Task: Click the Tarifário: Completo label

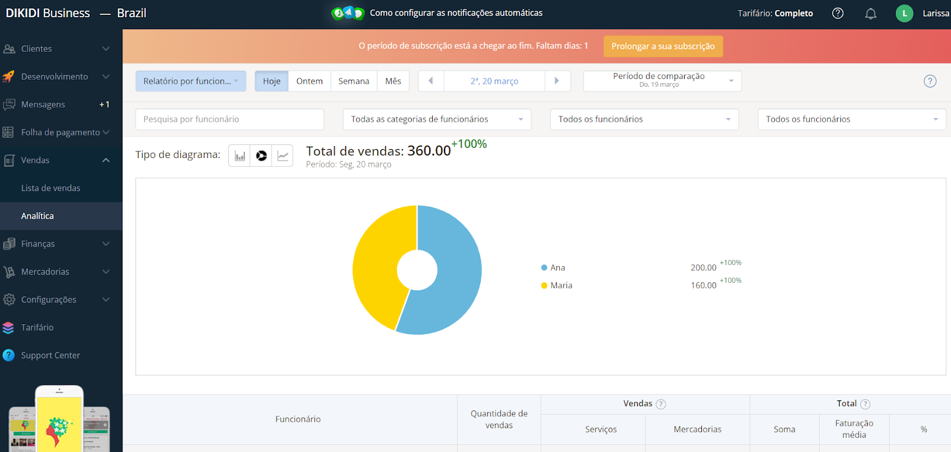Action: [x=775, y=13]
